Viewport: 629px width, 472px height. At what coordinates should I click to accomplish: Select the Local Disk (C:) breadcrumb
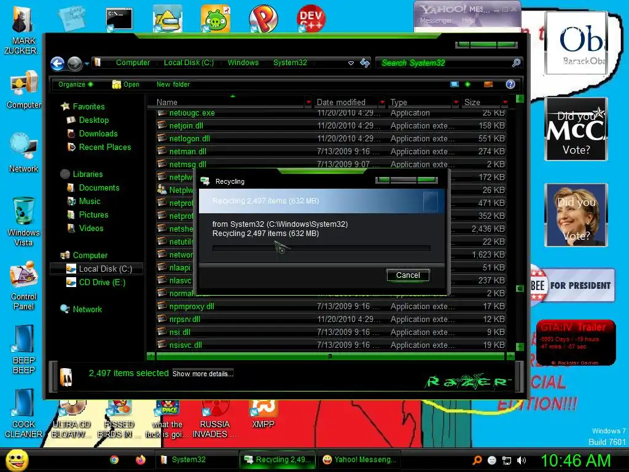189,63
